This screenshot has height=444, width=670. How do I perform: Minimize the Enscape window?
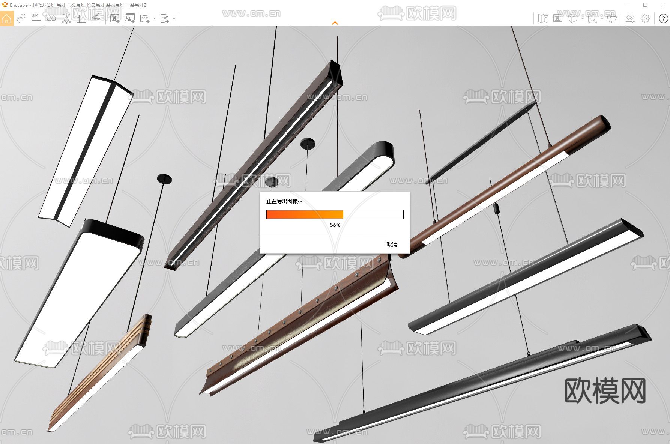tap(629, 5)
